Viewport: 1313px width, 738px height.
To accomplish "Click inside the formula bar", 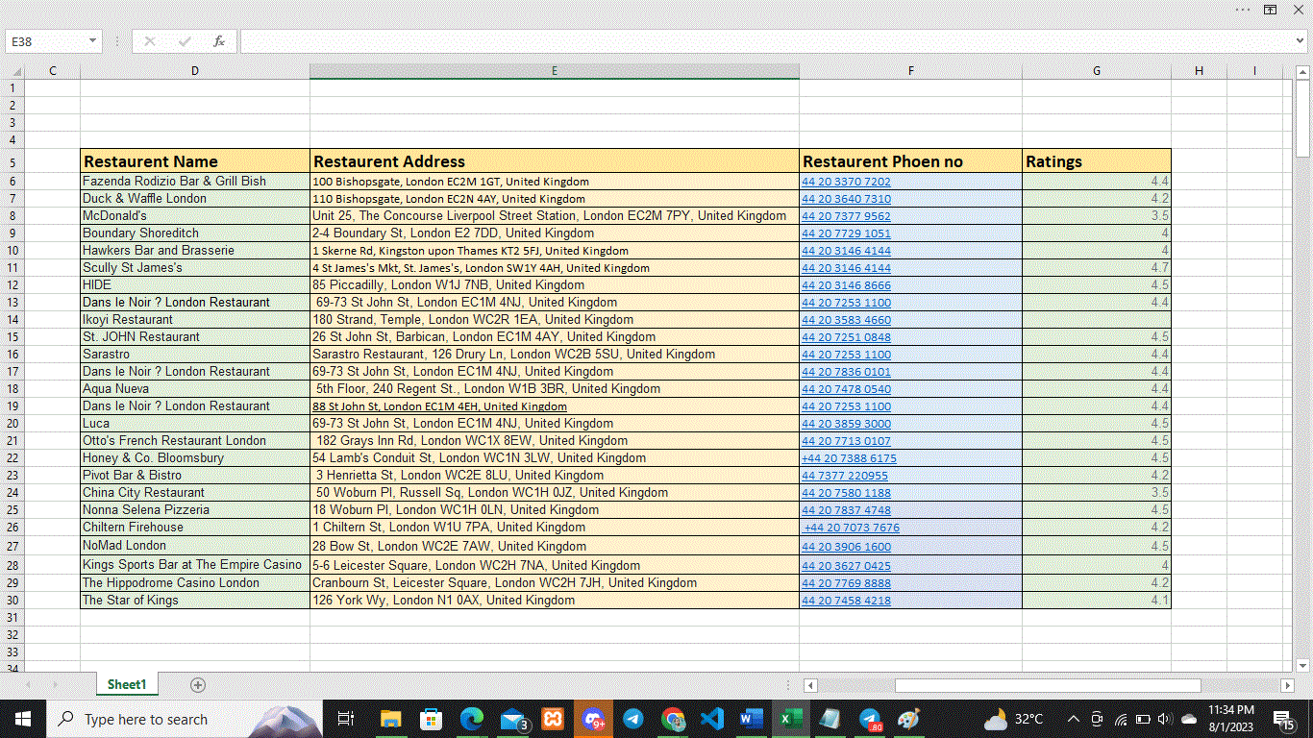I will click(x=673, y=40).
